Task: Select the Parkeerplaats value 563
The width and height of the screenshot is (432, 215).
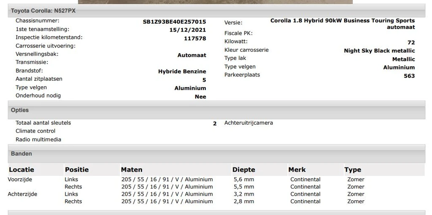Action: coord(409,76)
